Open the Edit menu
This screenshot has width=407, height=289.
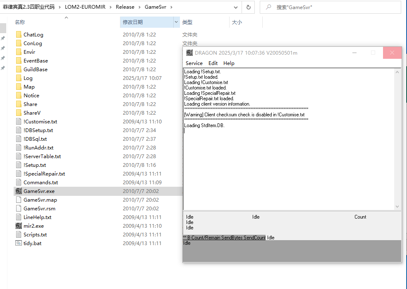pos(213,63)
